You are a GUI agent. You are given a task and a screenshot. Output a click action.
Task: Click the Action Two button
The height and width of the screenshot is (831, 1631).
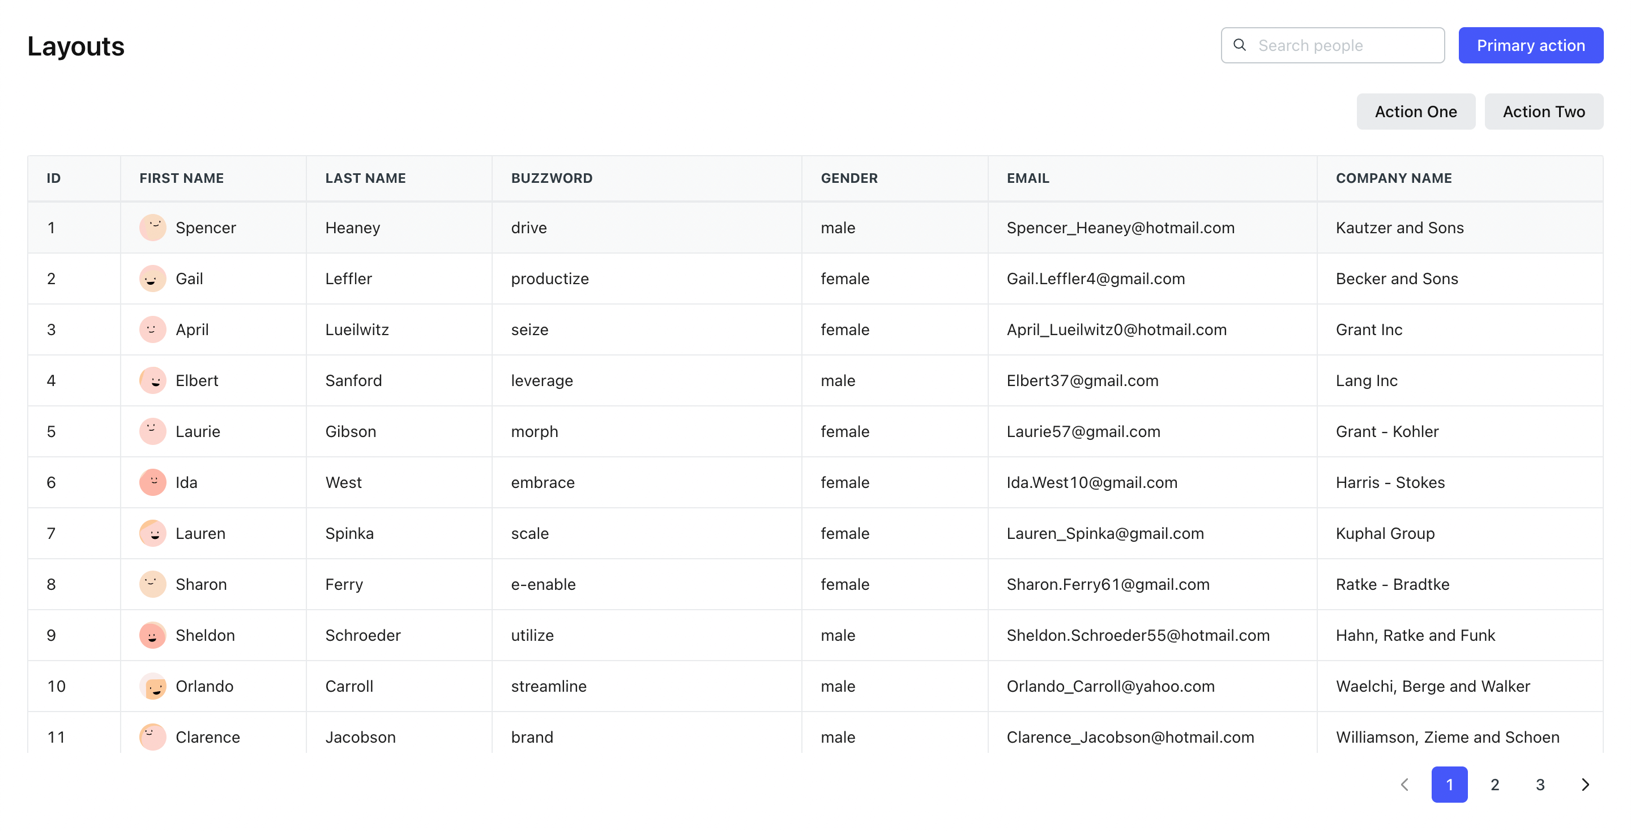pyautogui.click(x=1544, y=112)
